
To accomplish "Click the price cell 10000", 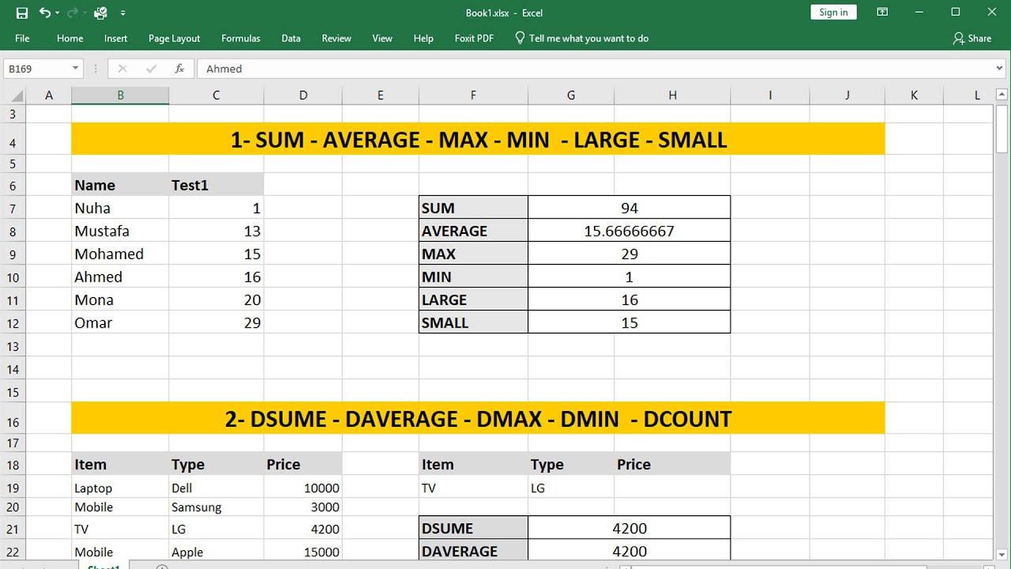I will pos(303,488).
